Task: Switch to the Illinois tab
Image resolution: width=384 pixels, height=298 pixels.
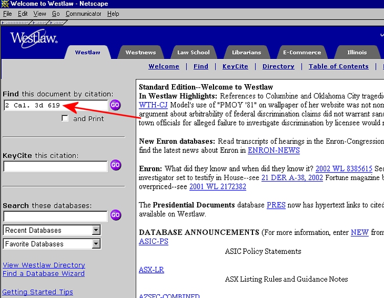Action: [357, 52]
